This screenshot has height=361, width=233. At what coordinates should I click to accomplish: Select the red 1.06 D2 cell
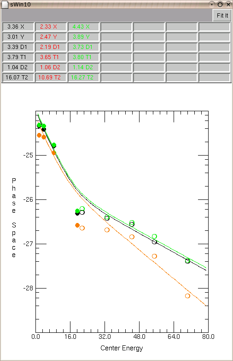[51, 67]
